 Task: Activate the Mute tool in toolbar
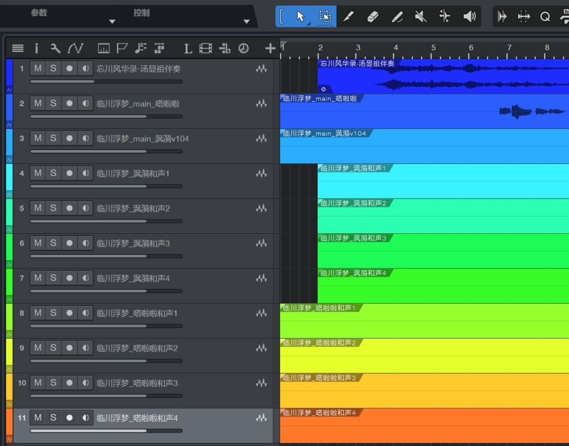click(420, 17)
